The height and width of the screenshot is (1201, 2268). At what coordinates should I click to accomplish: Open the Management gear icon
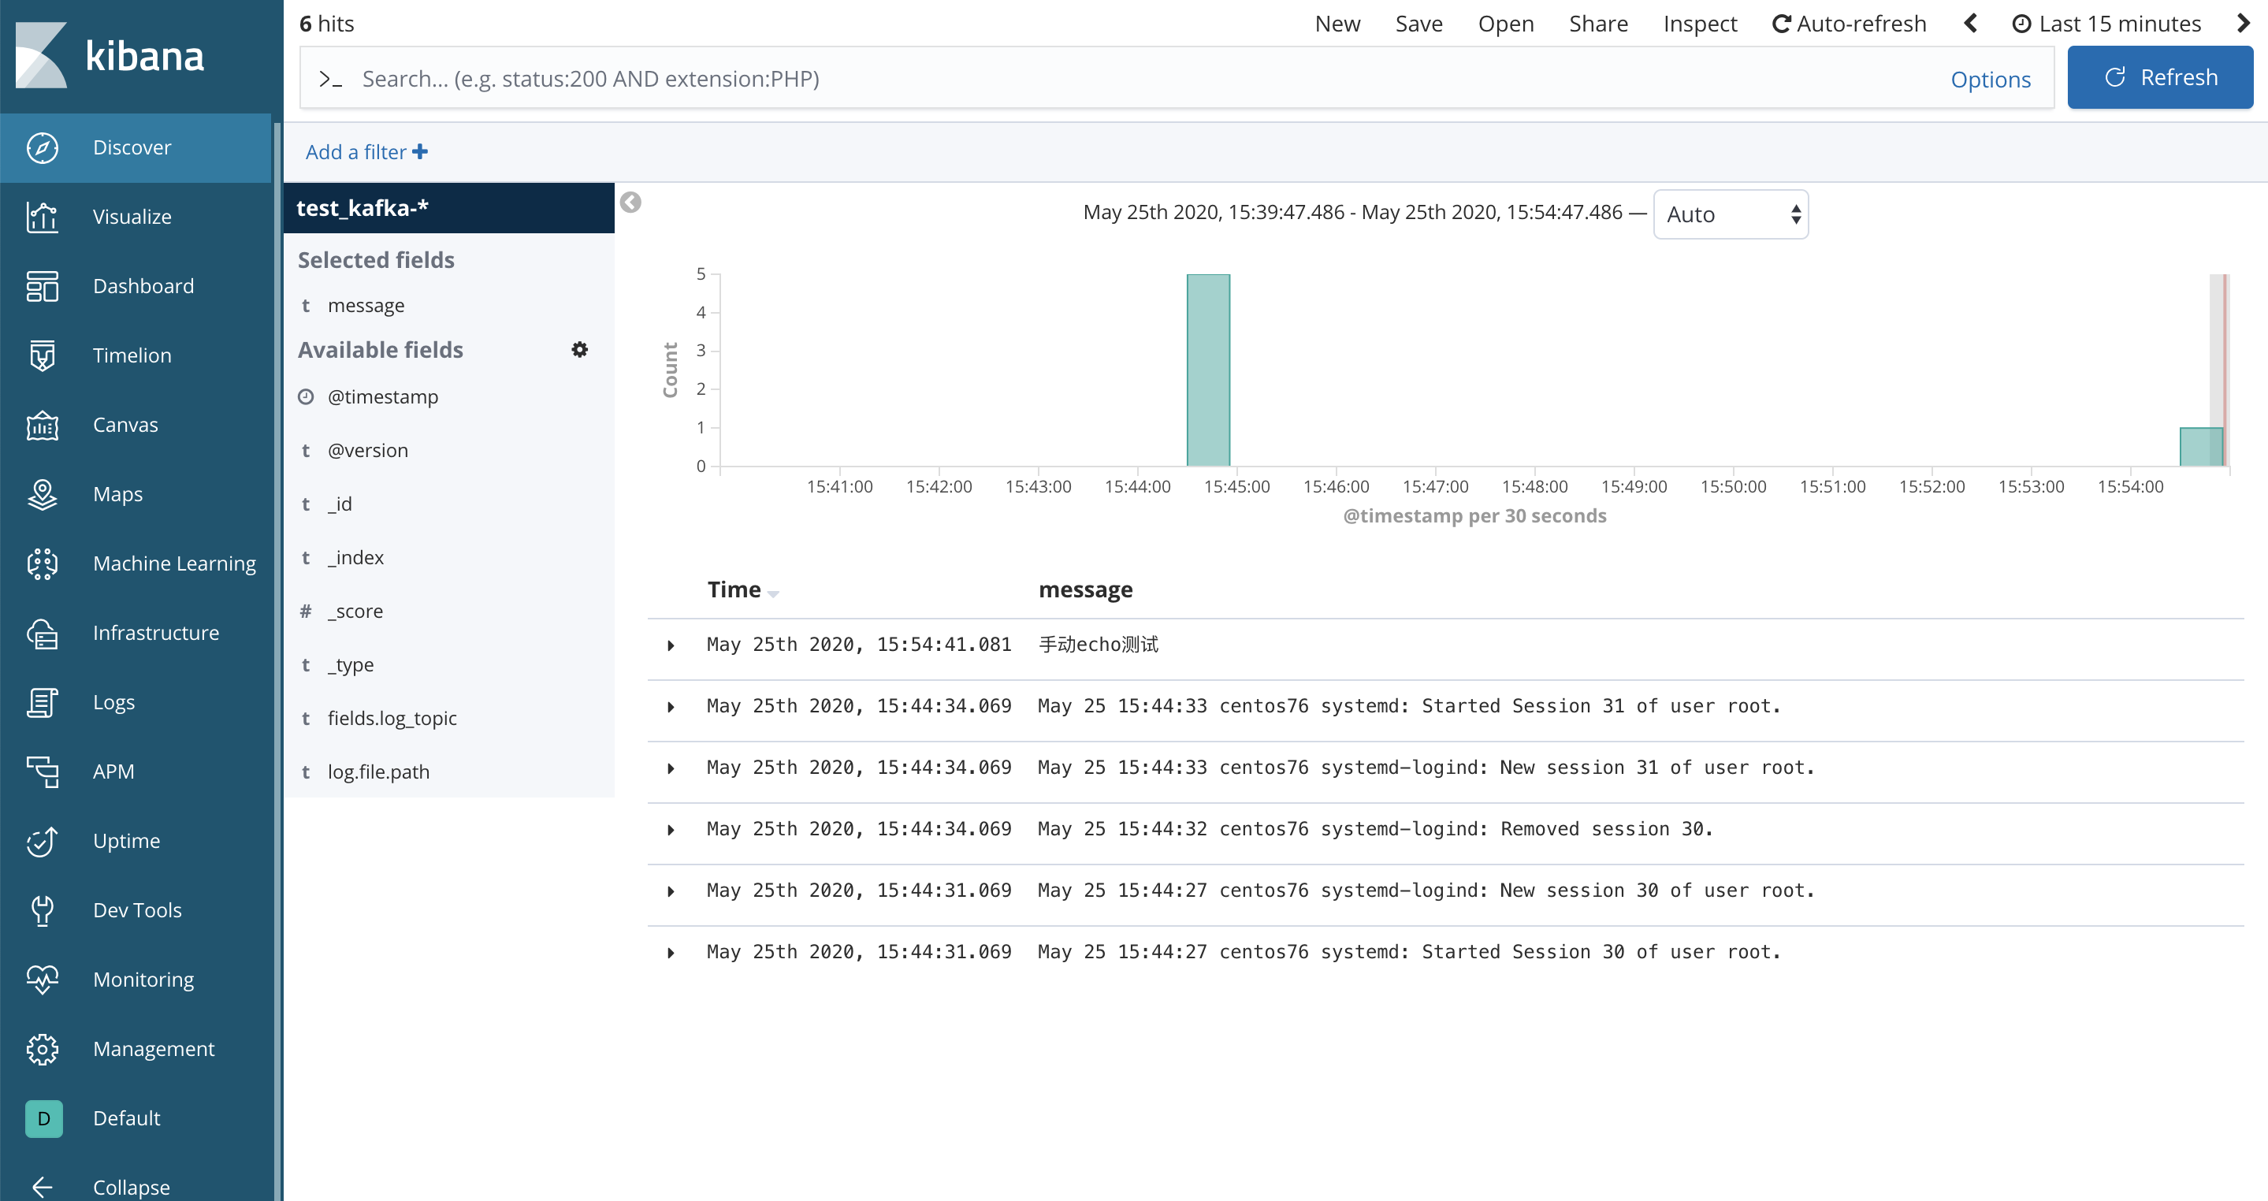click(43, 1049)
